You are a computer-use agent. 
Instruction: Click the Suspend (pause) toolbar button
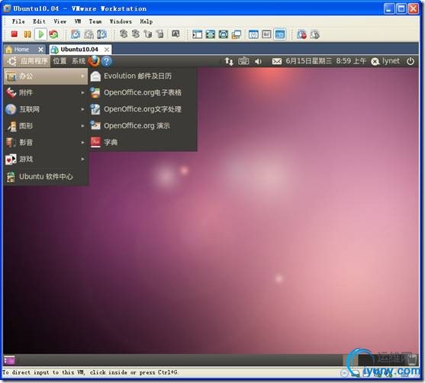coord(27,34)
